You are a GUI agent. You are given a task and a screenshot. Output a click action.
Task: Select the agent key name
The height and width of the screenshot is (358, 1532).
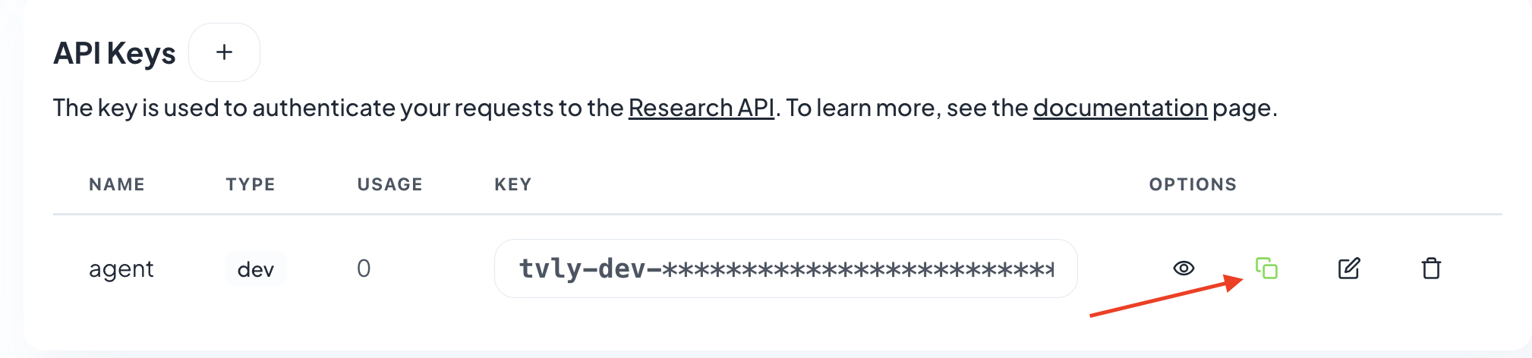(x=121, y=269)
